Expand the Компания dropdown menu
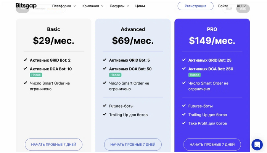The height and width of the screenshot is (153, 267). [93, 6]
